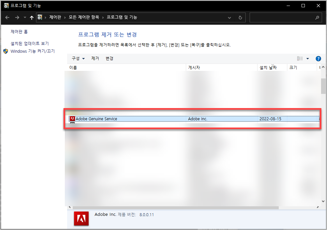Click the title bar window icon
The height and width of the screenshot is (230, 327).
(6, 6)
